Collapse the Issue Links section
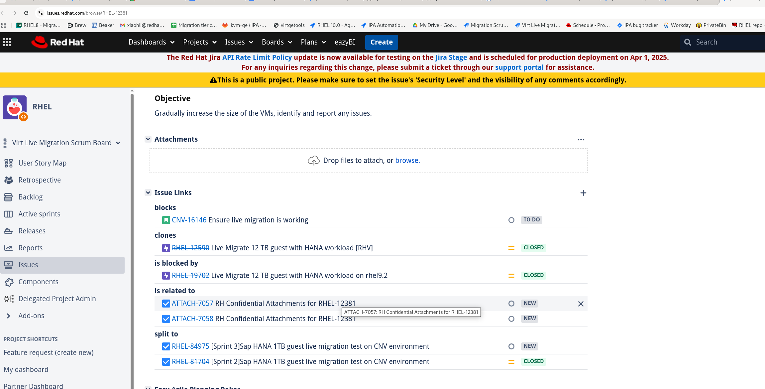This screenshot has width=765, height=389. (x=148, y=193)
